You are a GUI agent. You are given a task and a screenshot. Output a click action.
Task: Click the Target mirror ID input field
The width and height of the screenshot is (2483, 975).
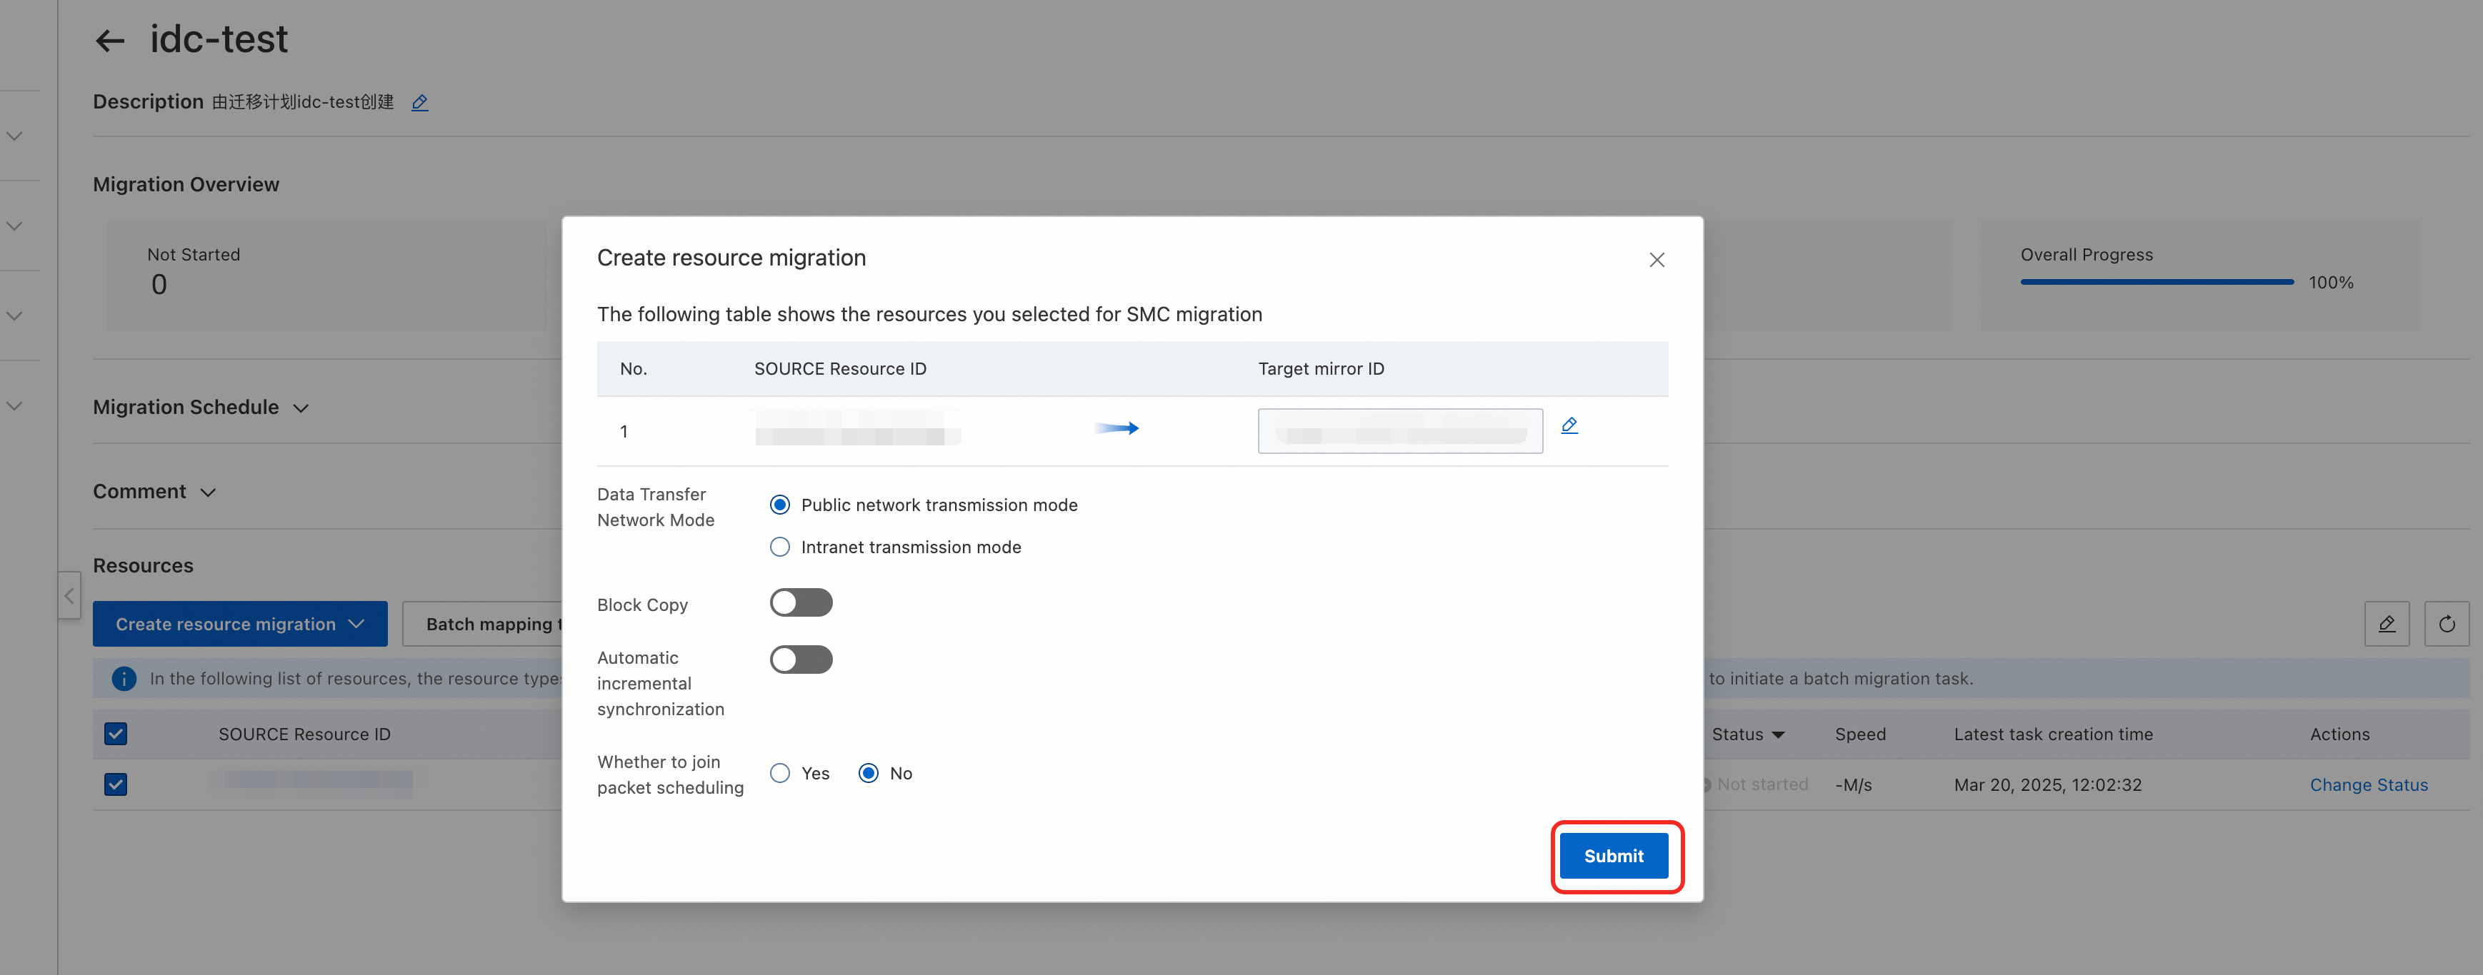pos(1399,430)
